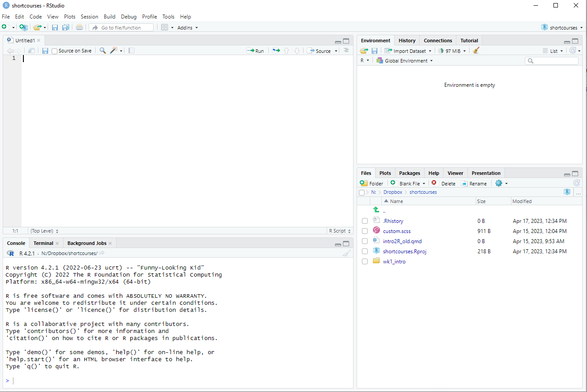Click the Go to file/function field
Screen dimensions: 587x392
[121, 27]
